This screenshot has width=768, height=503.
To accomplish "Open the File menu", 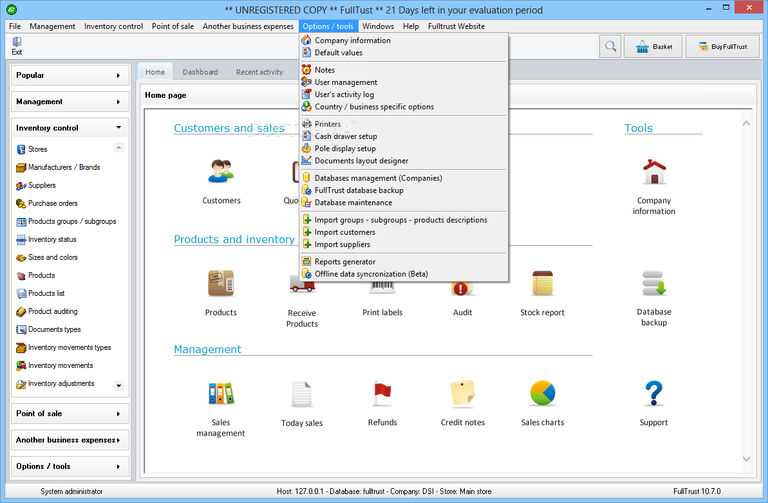I will [x=15, y=26].
